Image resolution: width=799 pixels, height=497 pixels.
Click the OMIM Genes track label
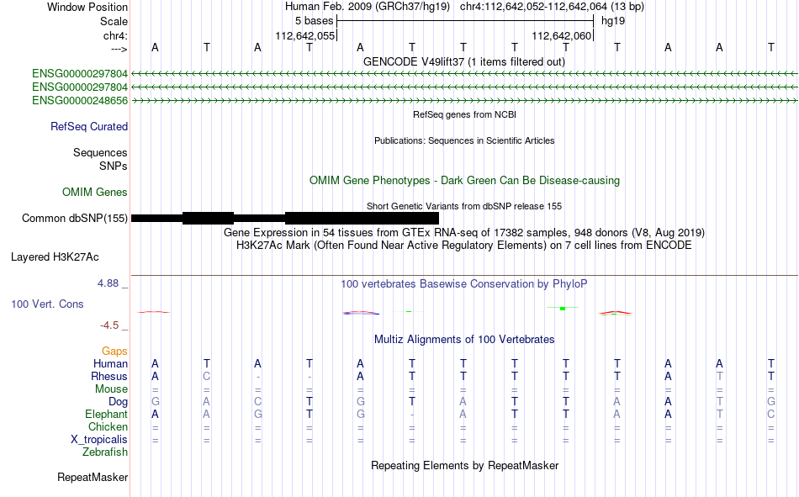click(95, 193)
